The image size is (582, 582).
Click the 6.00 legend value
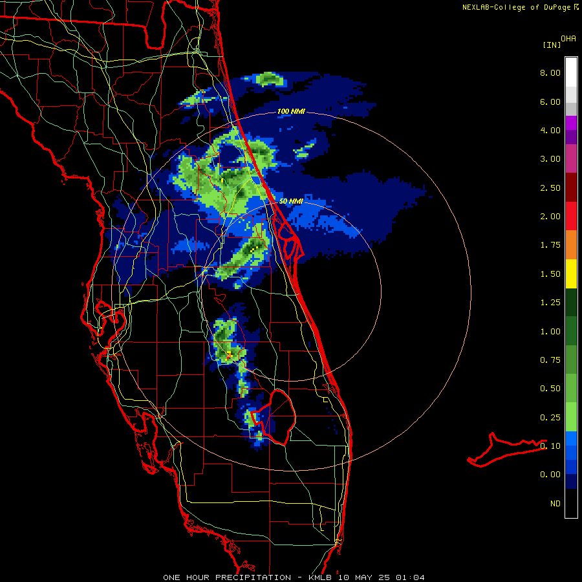tap(550, 102)
